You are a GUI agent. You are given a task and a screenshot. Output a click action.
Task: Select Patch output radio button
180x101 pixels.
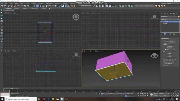(167, 53)
